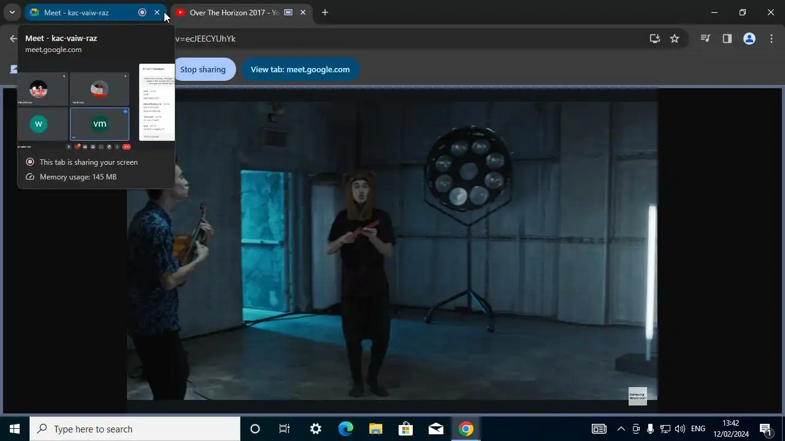Open File Explorer from the taskbar
The image size is (785, 441).
point(376,429)
